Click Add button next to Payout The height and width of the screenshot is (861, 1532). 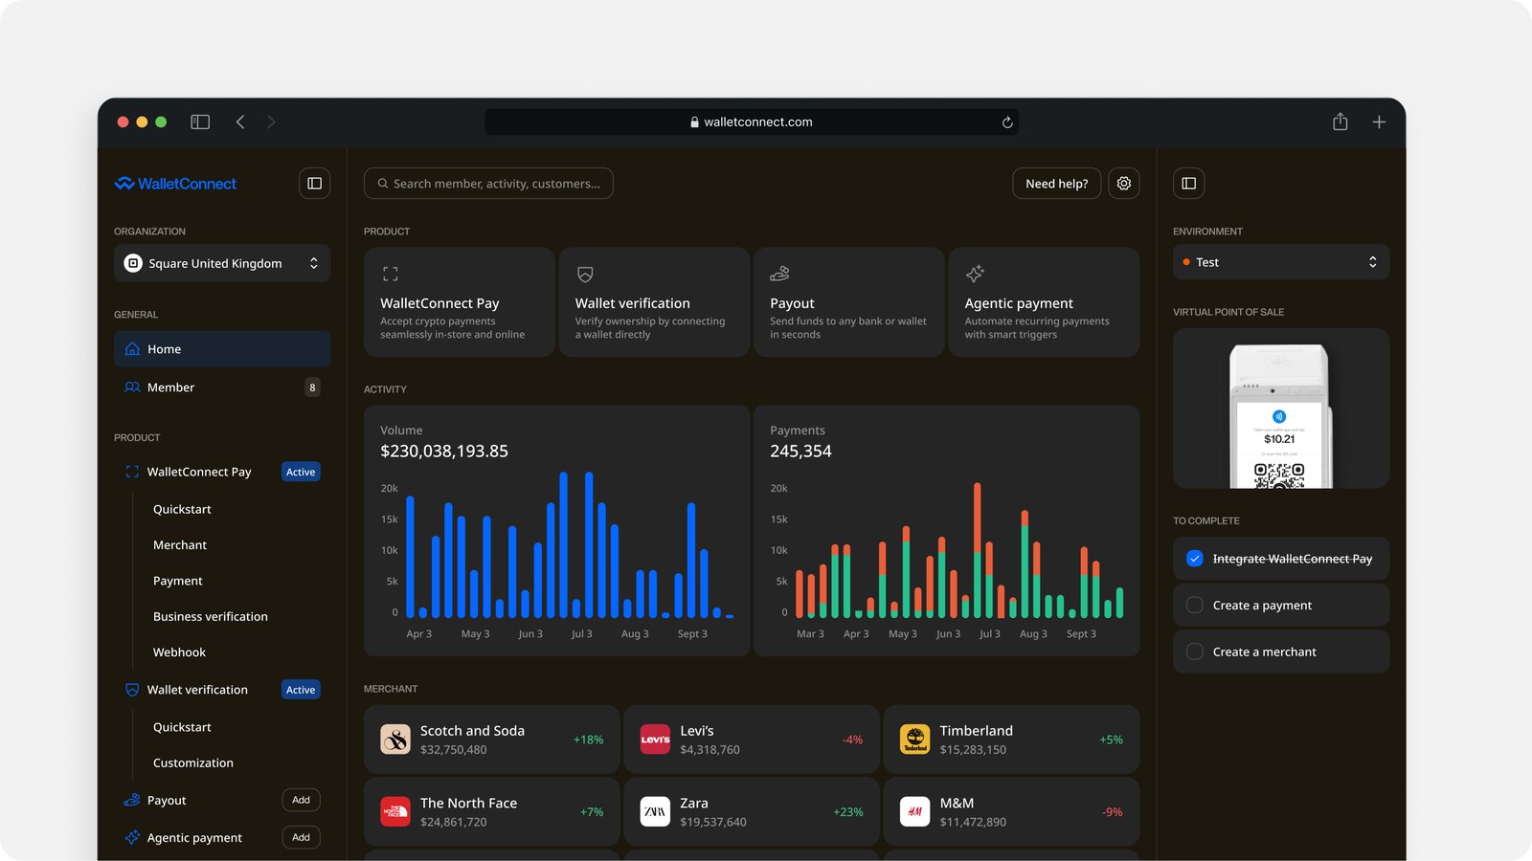click(x=302, y=800)
